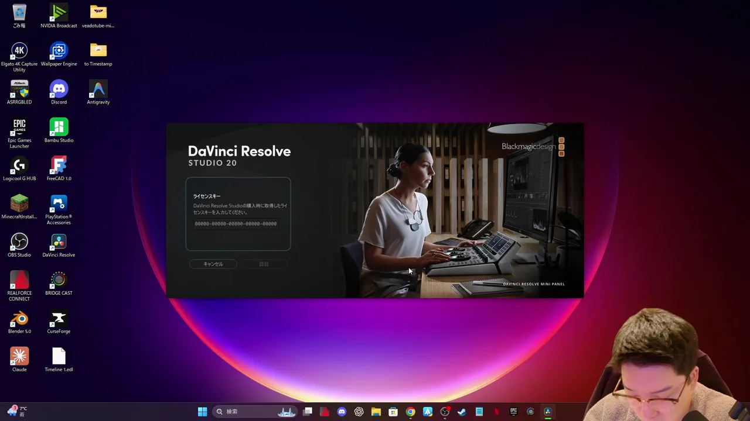Select the ASRRGBLED desktop icon
The width and height of the screenshot is (750, 421).
click(x=19, y=92)
